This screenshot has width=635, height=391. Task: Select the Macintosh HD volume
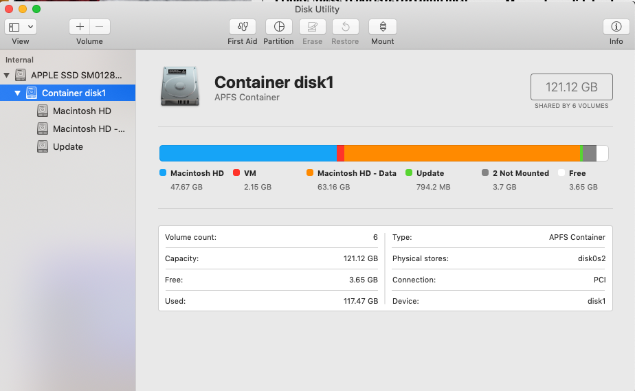(82, 111)
